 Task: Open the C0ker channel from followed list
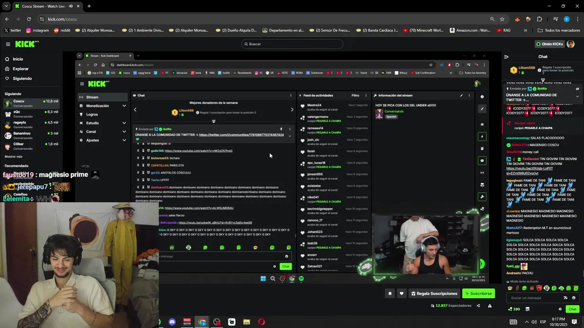pos(31,146)
